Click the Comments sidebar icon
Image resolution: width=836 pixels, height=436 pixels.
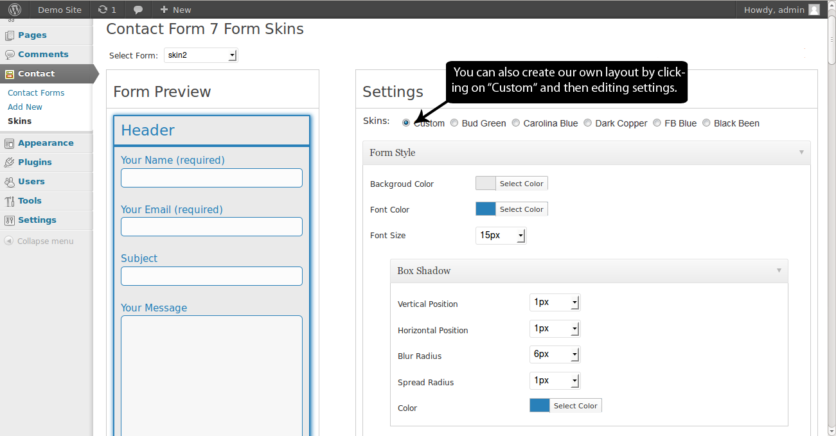(10, 55)
